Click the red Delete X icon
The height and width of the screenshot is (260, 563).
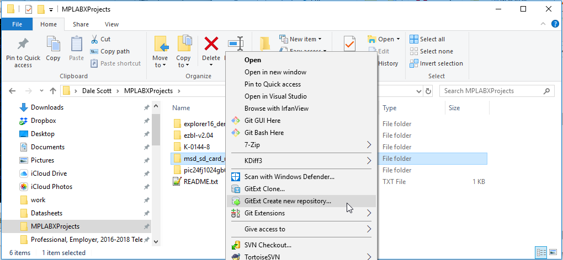click(x=211, y=44)
